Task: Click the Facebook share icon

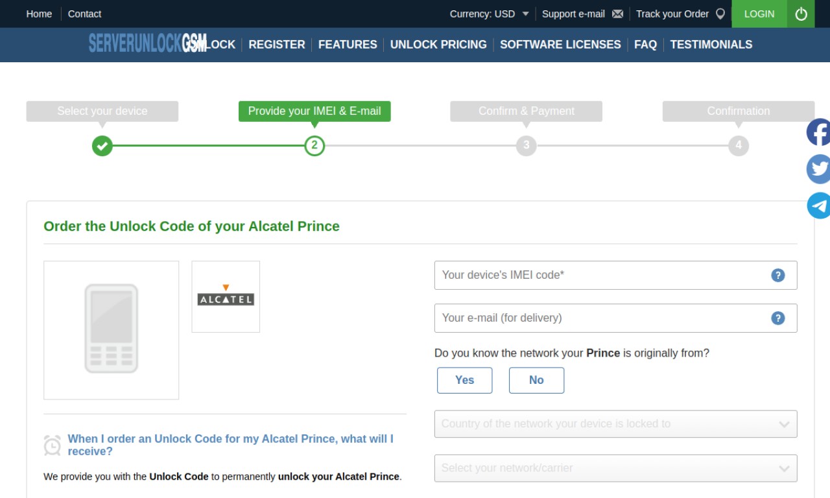Action: [819, 132]
